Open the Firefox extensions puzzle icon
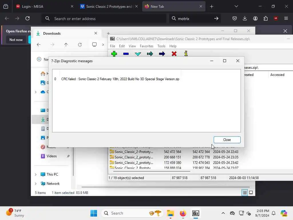The height and width of the screenshot is (220, 293). coord(266,18)
